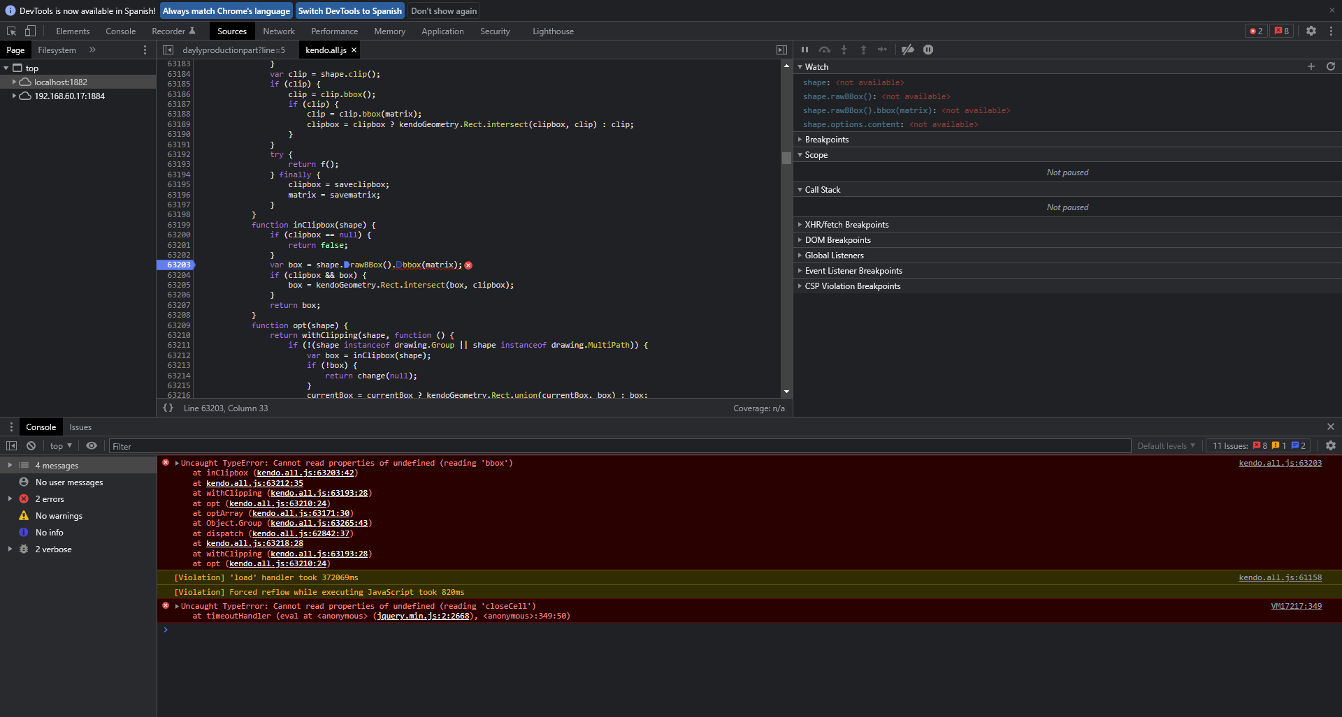Open the DevTools settings gear
Image resolution: width=1342 pixels, height=717 pixels.
click(x=1311, y=31)
